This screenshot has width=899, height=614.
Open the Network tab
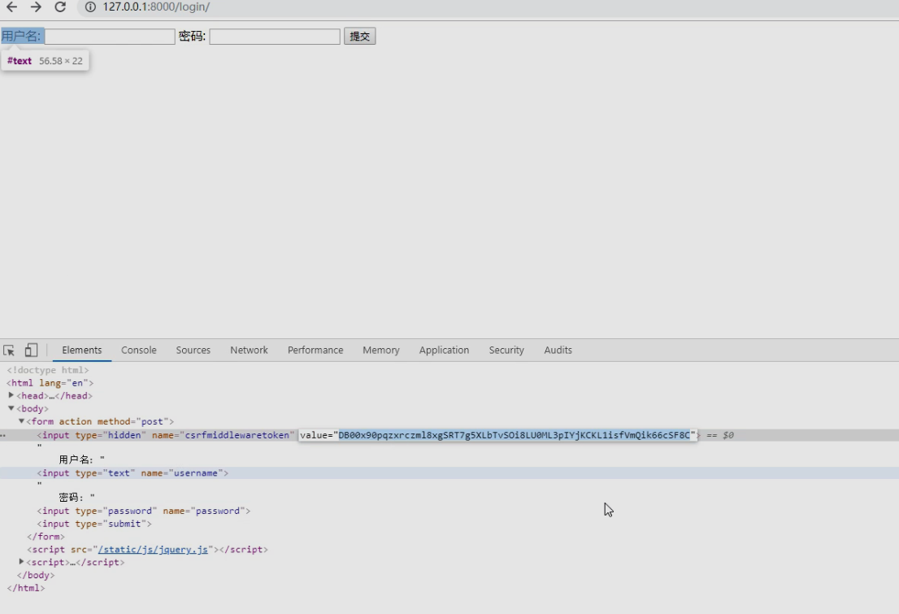pyautogui.click(x=249, y=350)
